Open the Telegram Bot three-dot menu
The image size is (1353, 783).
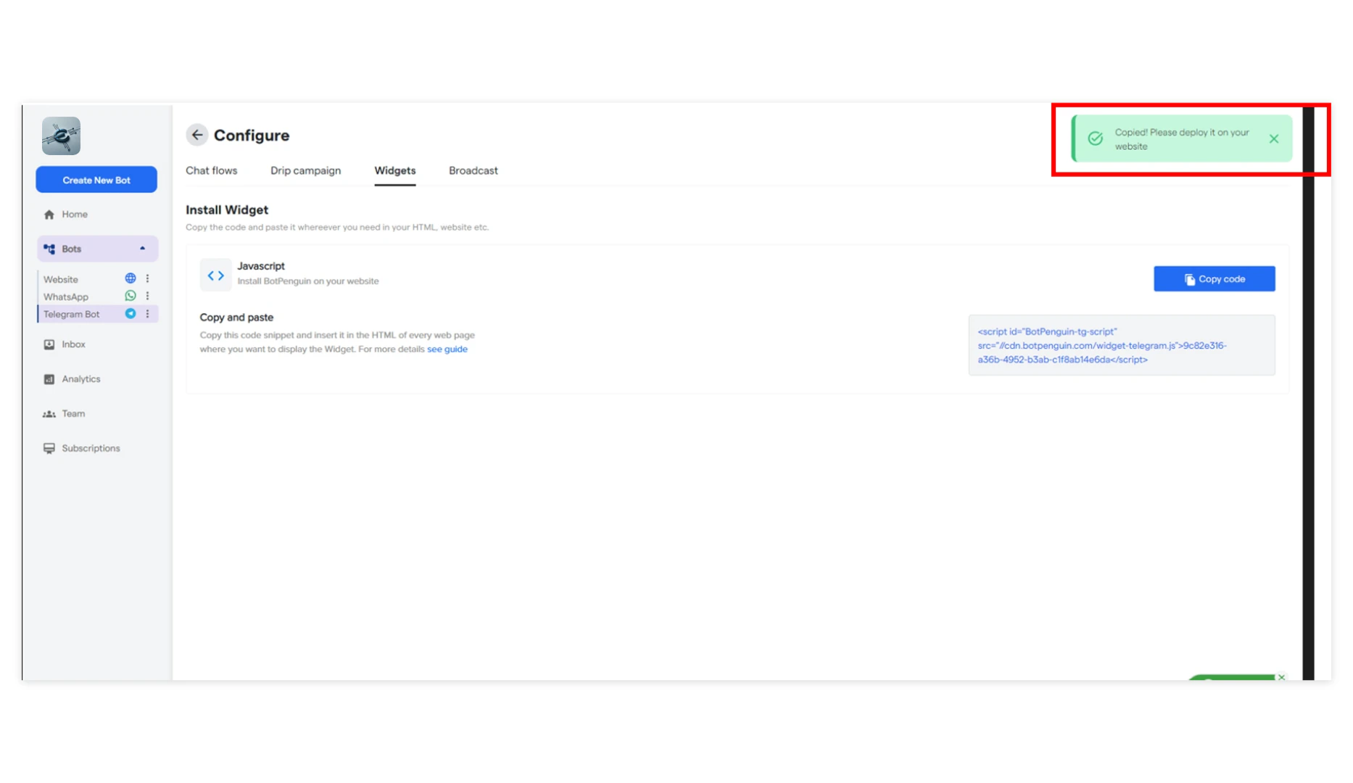pos(147,313)
